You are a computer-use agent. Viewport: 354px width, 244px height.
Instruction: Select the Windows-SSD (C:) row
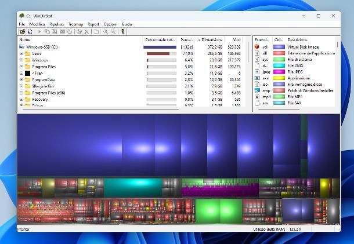(x=131, y=47)
